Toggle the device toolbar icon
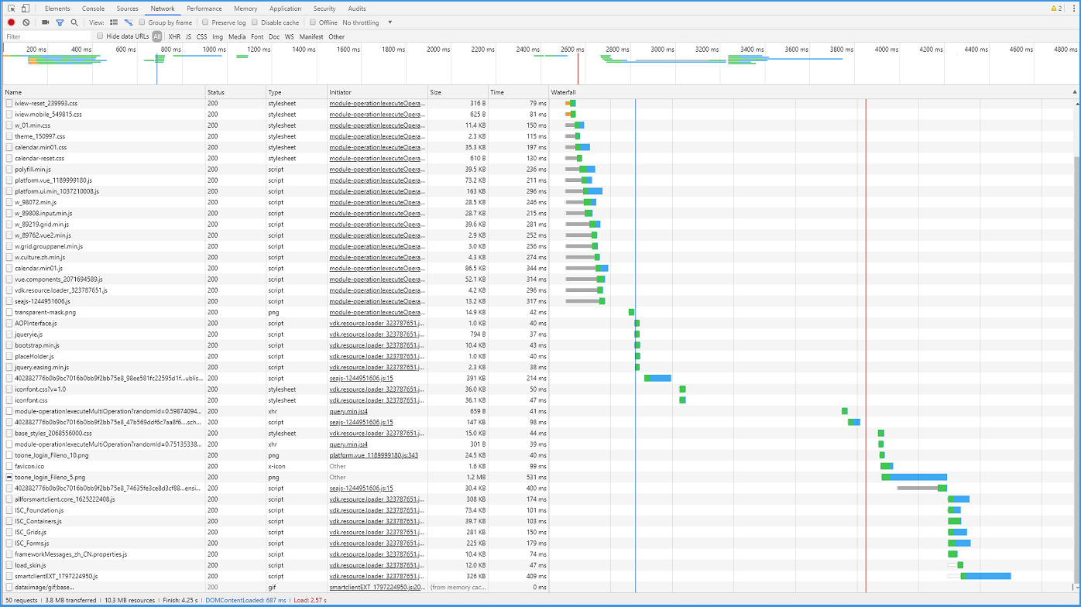 [x=26, y=9]
